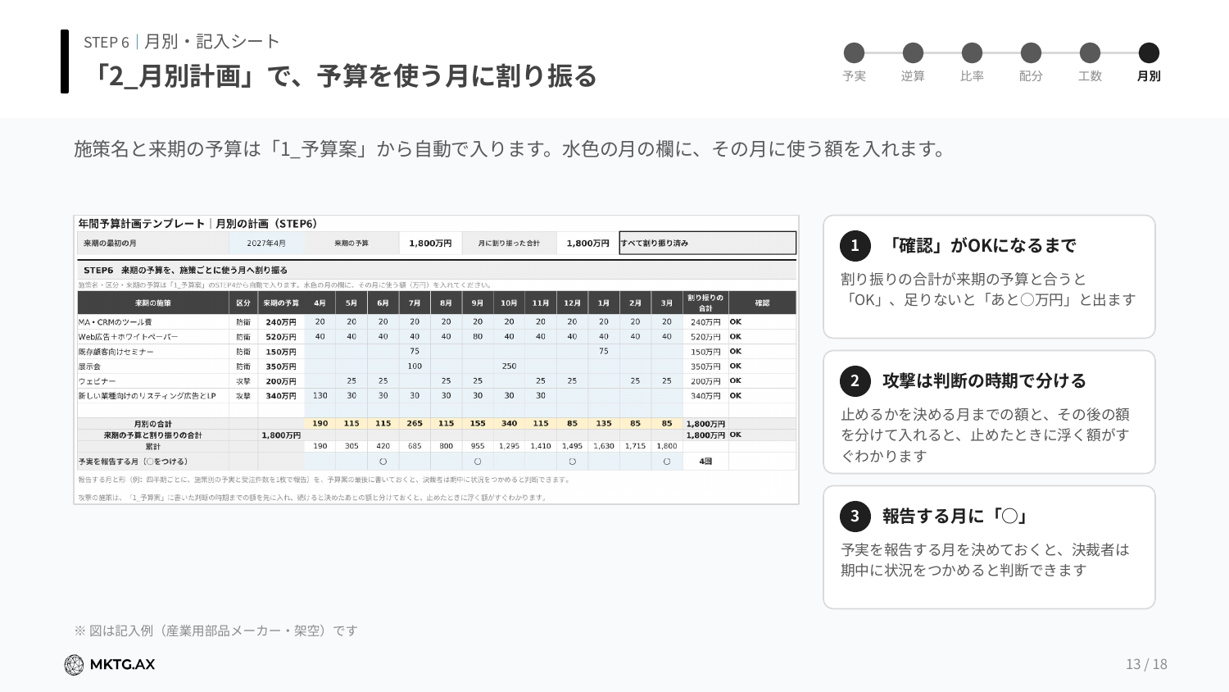The height and width of the screenshot is (692, 1229).
Task: Select the active 月別 step dot
Action: point(1150,53)
